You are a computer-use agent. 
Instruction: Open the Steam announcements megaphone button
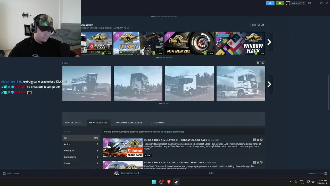point(270,3)
